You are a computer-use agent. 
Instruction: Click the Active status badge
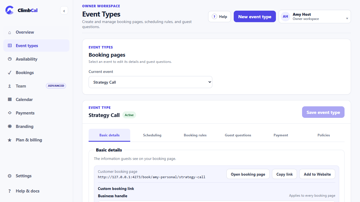click(129, 115)
